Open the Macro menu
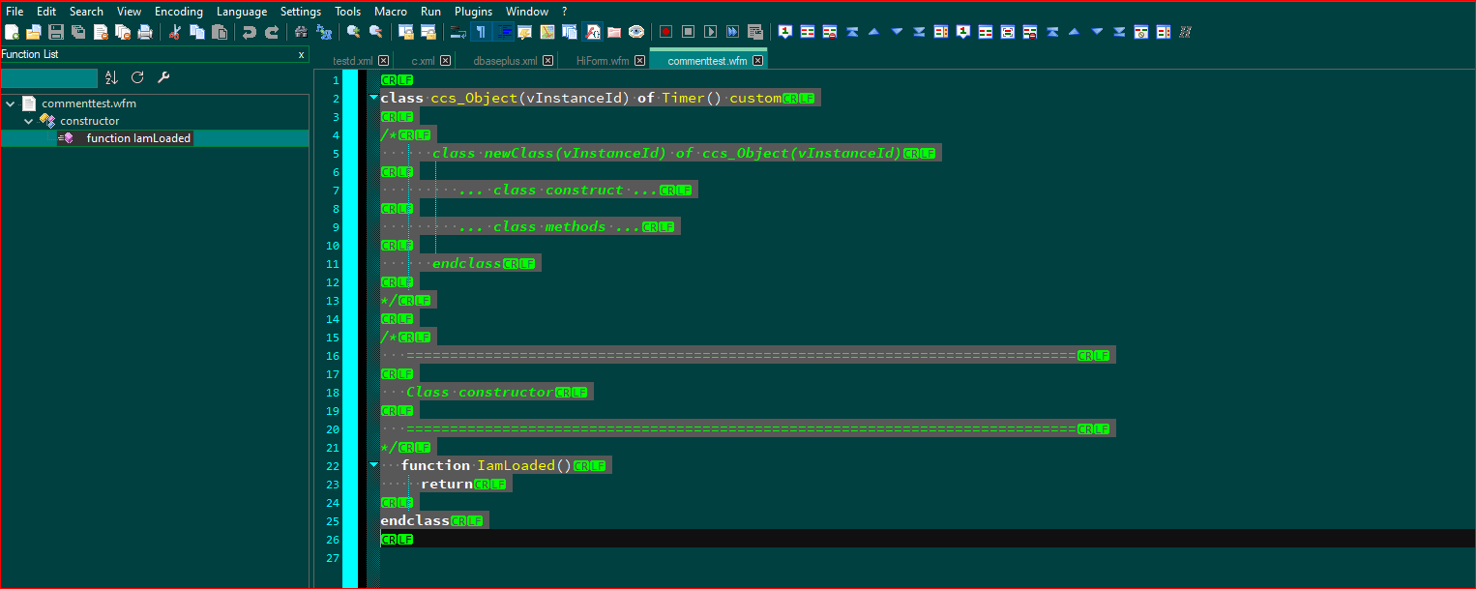The image size is (1476, 589). click(391, 12)
